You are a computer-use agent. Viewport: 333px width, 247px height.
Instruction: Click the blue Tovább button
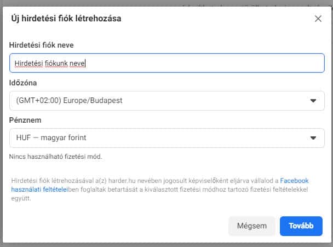click(x=301, y=226)
